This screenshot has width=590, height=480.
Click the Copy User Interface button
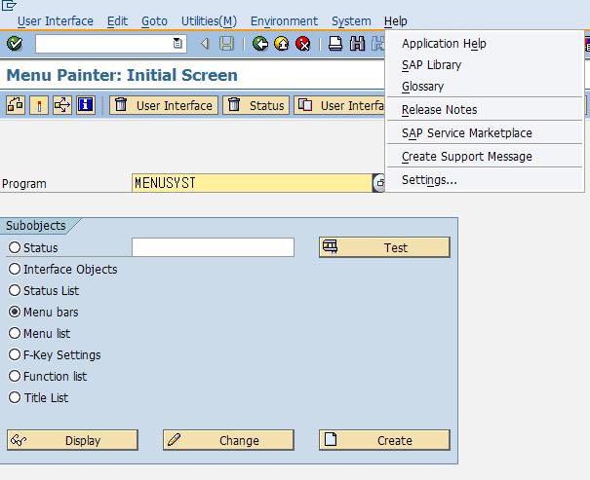coord(339,105)
